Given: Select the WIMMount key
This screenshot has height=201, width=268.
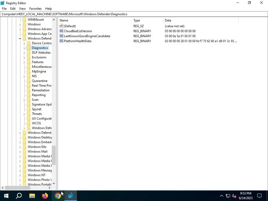Looking at the screenshot, I should [36, 19].
